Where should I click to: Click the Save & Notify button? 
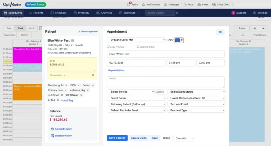tap(117, 138)
